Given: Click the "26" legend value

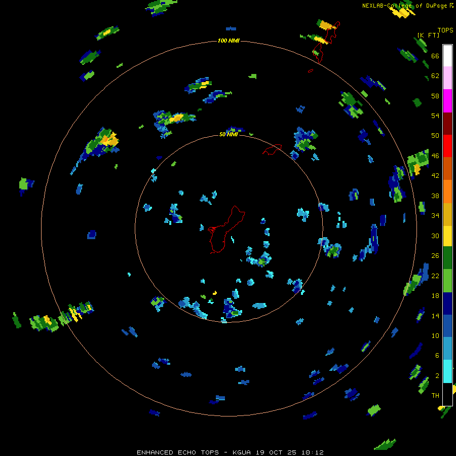Looking at the screenshot, I should [435, 256].
